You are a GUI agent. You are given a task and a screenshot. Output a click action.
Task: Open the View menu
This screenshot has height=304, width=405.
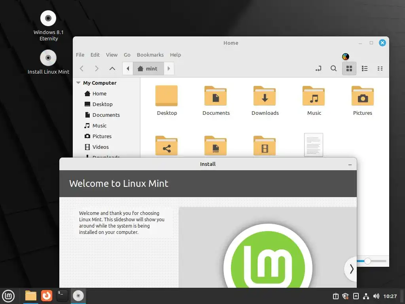pyautogui.click(x=112, y=55)
